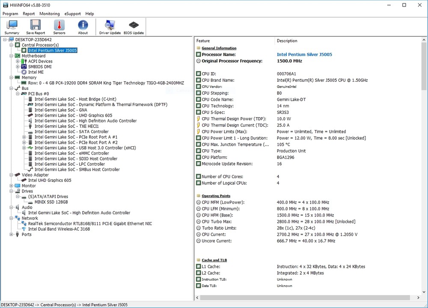Click the scroll right arrow of horizontal scrollbar
Viewport: 428px width, 308px height.
(418, 298)
